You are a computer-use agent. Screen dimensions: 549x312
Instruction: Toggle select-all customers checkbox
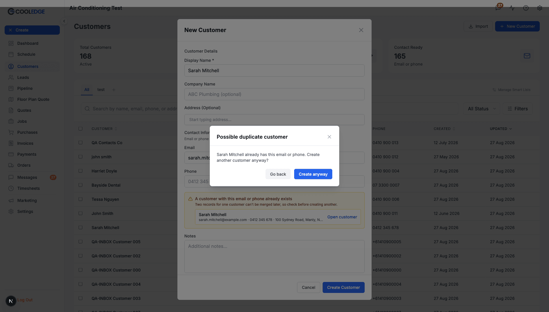[81, 129]
